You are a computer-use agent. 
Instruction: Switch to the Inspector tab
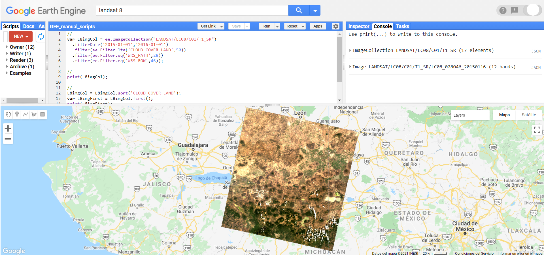click(359, 26)
